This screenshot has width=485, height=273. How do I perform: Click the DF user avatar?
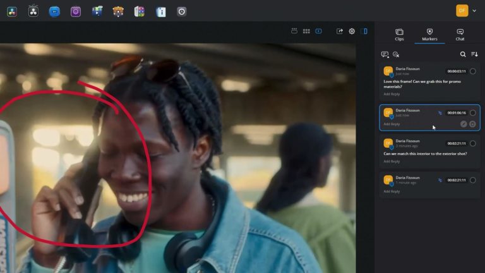tap(462, 11)
